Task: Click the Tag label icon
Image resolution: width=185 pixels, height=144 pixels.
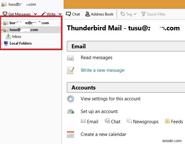Action: [x=123, y=14]
